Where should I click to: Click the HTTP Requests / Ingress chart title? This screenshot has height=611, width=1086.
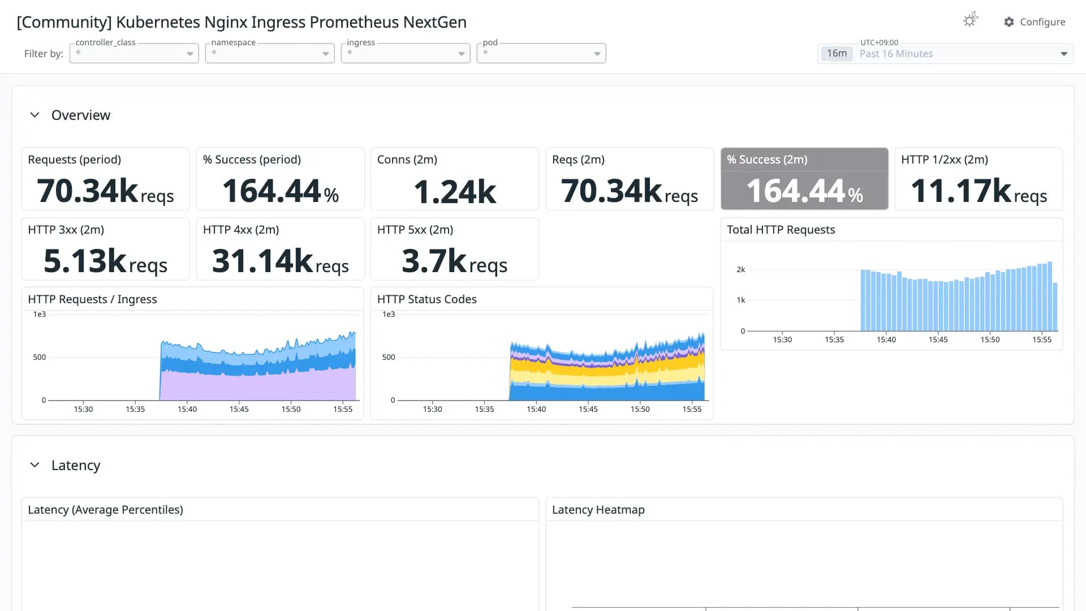coord(92,299)
